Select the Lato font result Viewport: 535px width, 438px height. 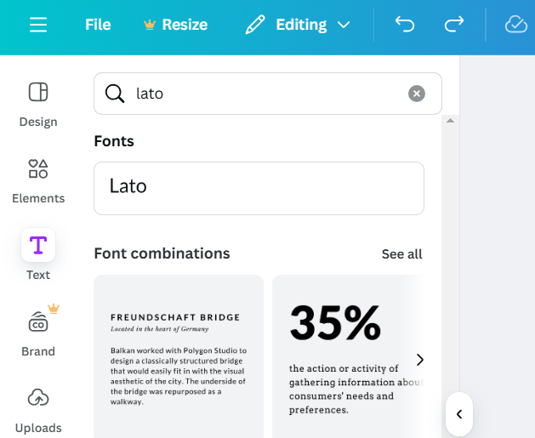(259, 188)
